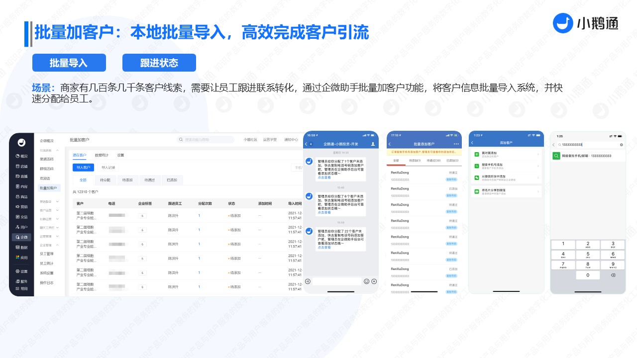The height and width of the screenshot is (358, 637).
Task: Expand the 社群运营 submenu group
Action: [x=49, y=219]
